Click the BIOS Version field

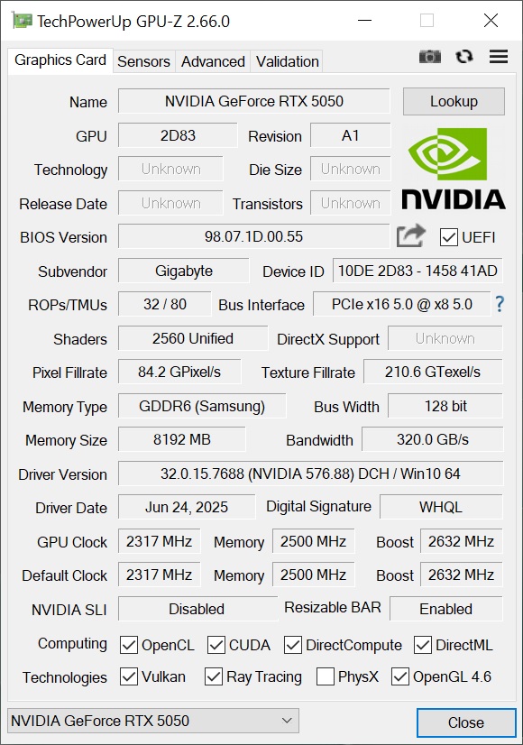253,236
